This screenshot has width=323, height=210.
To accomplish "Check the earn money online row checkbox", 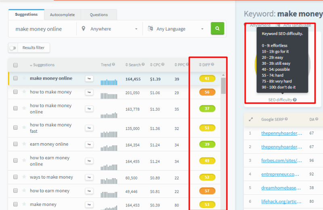I will [15, 144].
